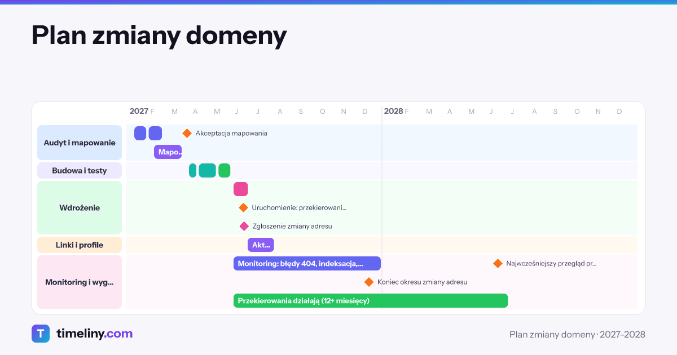
Task: Select the green bar in Budowa i testy row
Action: pyautogui.click(x=225, y=170)
